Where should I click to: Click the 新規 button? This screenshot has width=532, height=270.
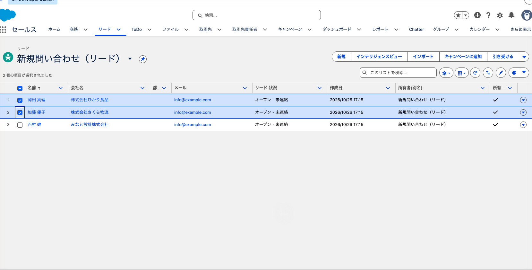click(341, 57)
